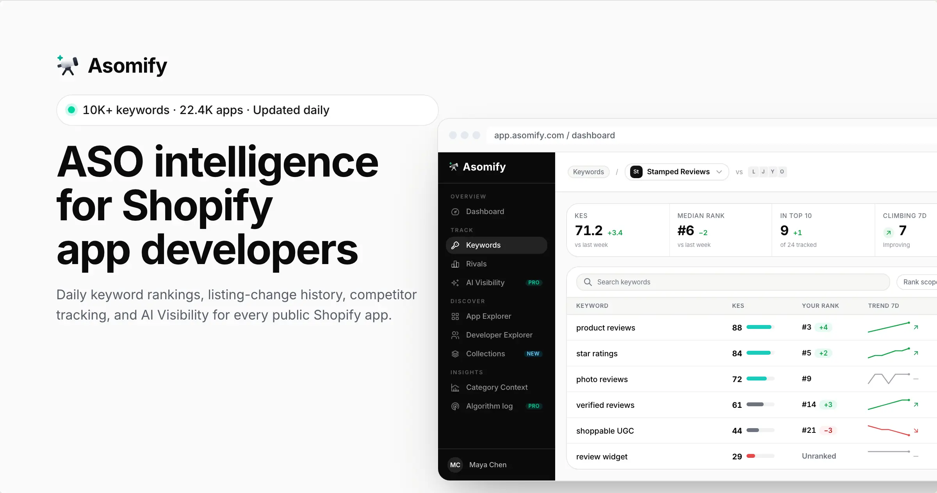
Task: Click competitor chip Y
Action: (x=772, y=172)
